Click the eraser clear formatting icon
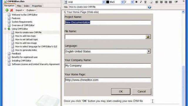The height and width of the screenshot is (106, 188). (x=151, y=2)
